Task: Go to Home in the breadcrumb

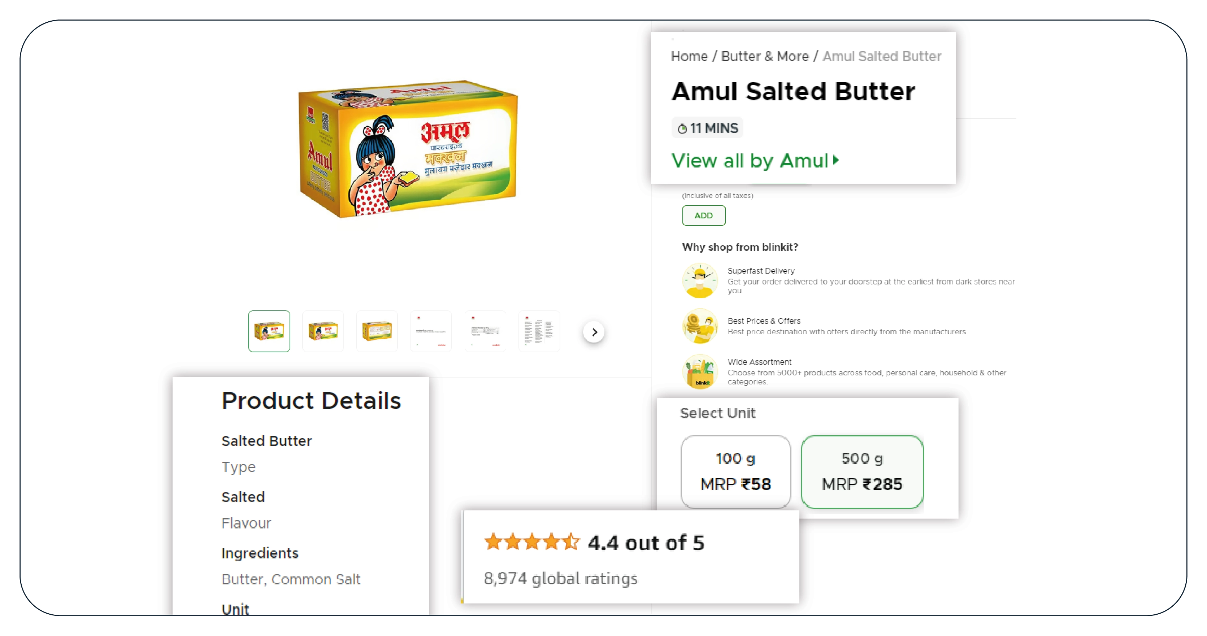Action: pos(689,56)
